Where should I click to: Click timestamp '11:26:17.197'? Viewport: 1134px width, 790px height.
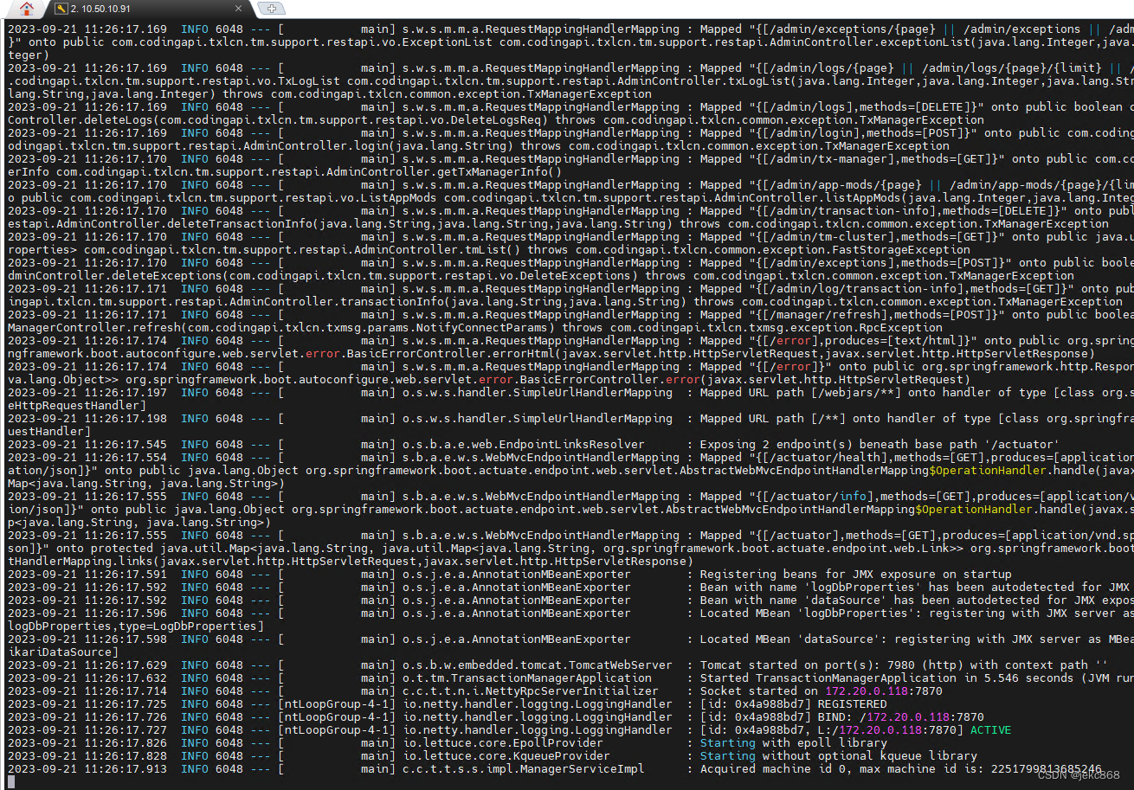pyautogui.click(x=126, y=393)
